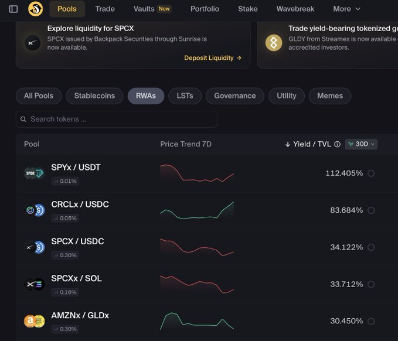
Task: Click the circle next to 30.450%
Action: click(x=371, y=321)
